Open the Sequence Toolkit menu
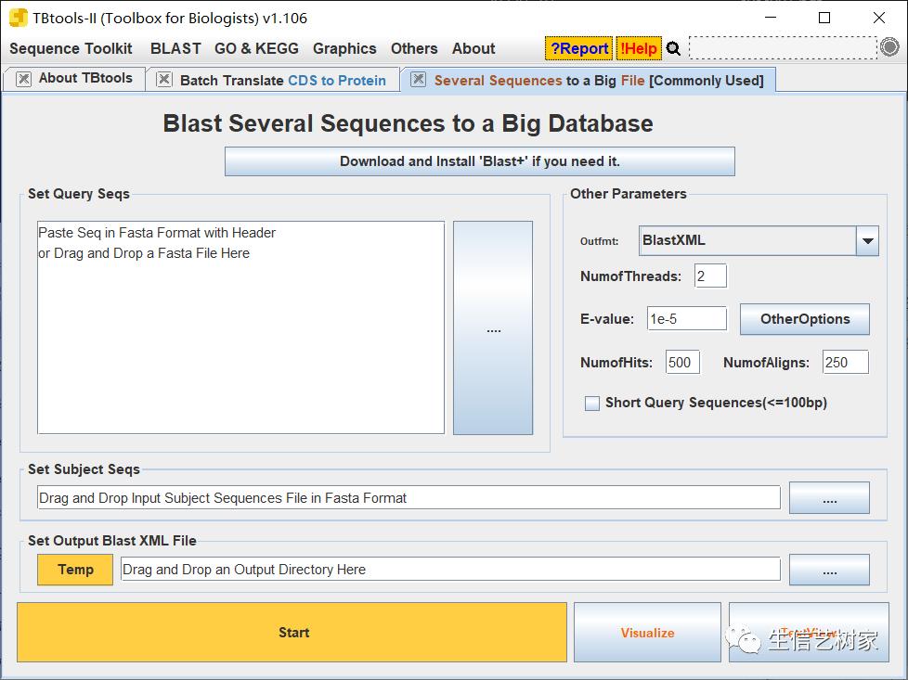Image resolution: width=908 pixels, height=680 pixels. (71, 48)
